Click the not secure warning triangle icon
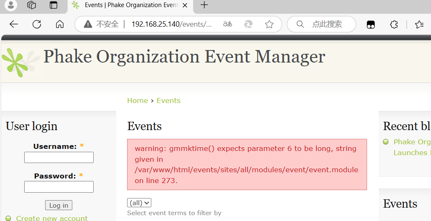This screenshot has height=221, width=431. click(x=88, y=24)
